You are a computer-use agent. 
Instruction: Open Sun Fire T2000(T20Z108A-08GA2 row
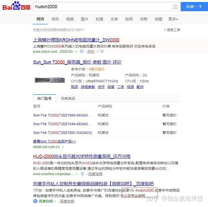tap(62, 115)
